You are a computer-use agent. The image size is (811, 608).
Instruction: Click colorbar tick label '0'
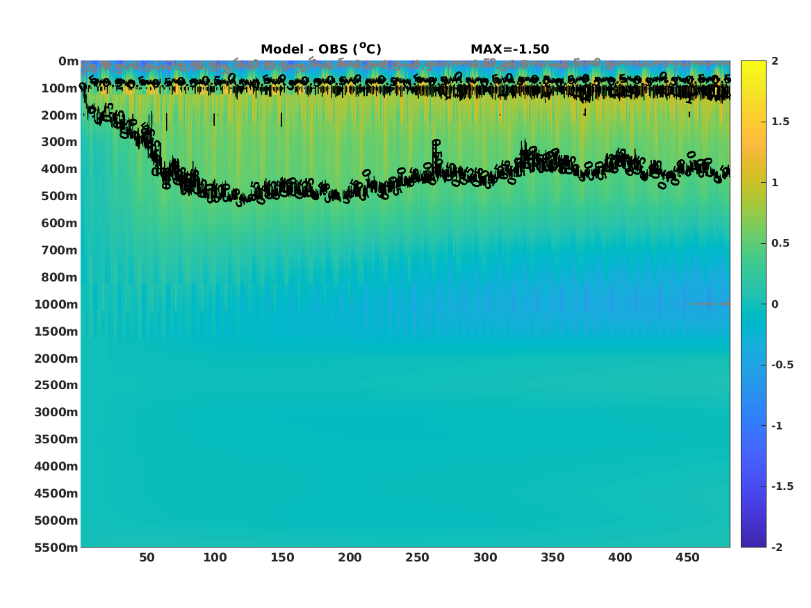click(775, 304)
